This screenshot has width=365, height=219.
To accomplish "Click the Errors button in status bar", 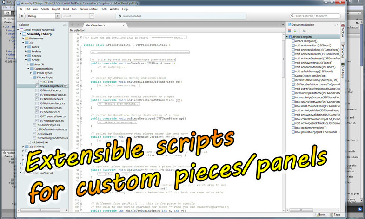I will pos(320,215).
